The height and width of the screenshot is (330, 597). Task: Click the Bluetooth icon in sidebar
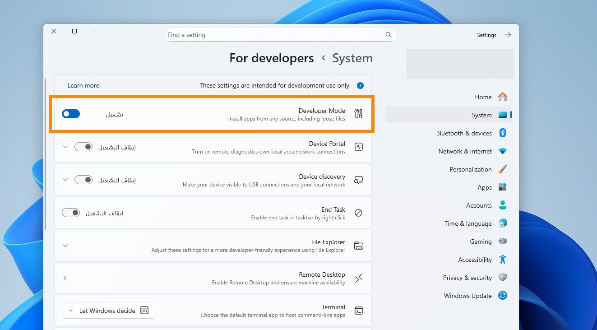[503, 133]
